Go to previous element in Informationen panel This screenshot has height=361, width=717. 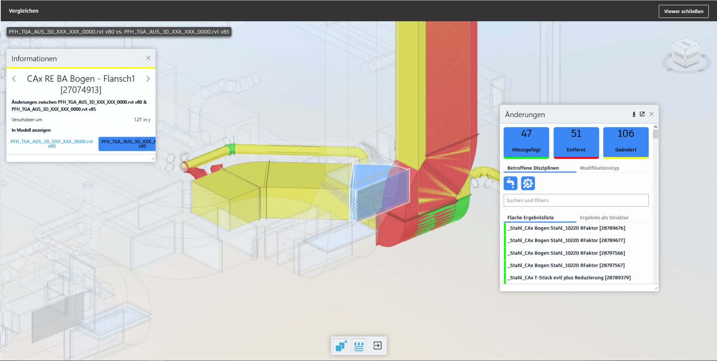click(x=14, y=79)
